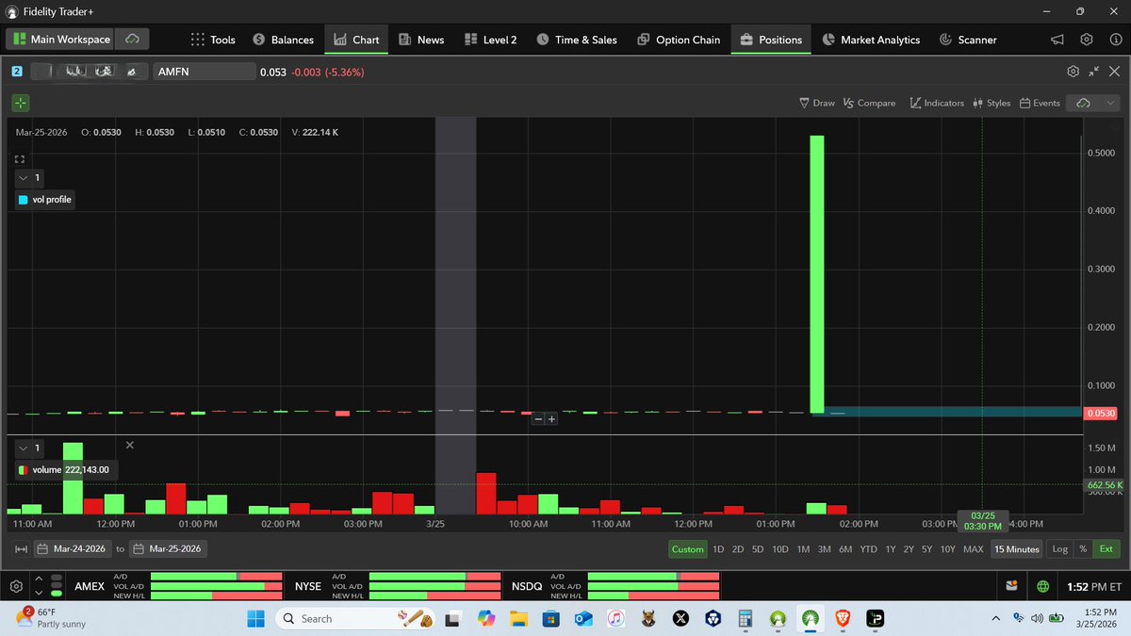Open the 15 Minutes frequency dropdown

click(x=1017, y=549)
